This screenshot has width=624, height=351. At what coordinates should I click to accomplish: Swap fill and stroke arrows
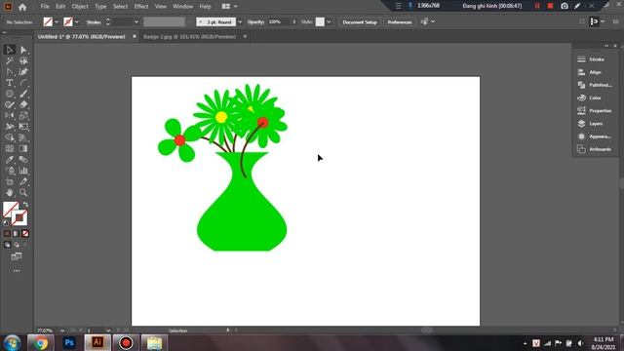pyautogui.click(x=25, y=205)
